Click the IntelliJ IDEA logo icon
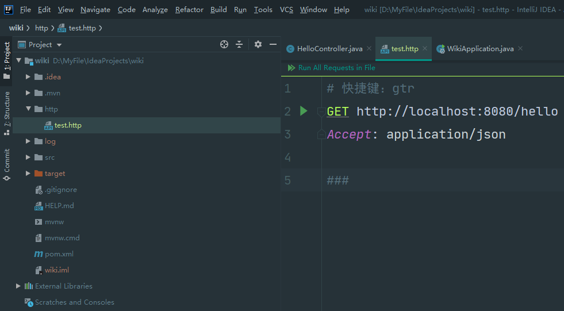Screen dimensions: 564x311 pos(9,9)
